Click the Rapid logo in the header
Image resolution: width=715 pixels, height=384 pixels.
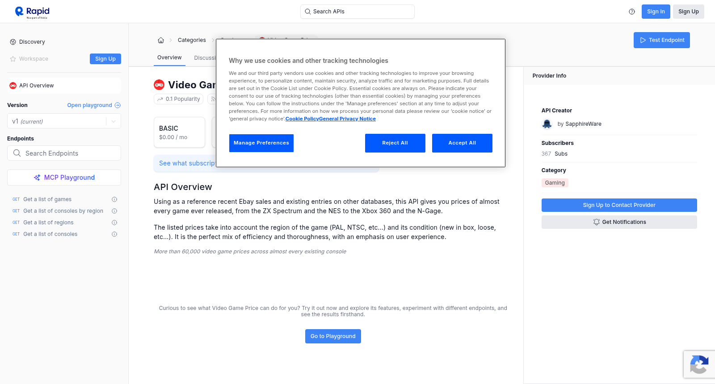[32, 12]
